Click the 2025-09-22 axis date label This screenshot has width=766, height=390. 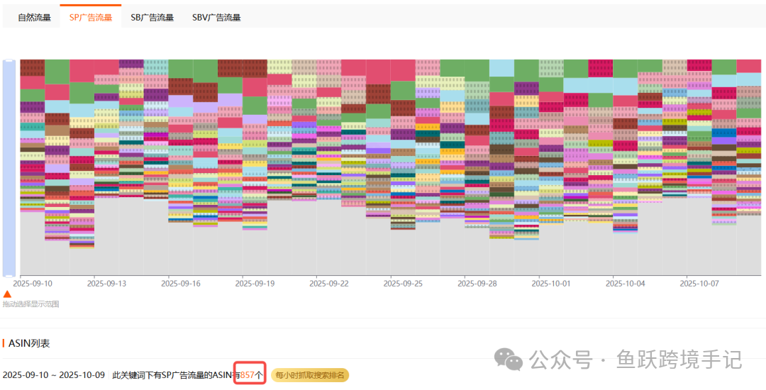[x=330, y=283]
